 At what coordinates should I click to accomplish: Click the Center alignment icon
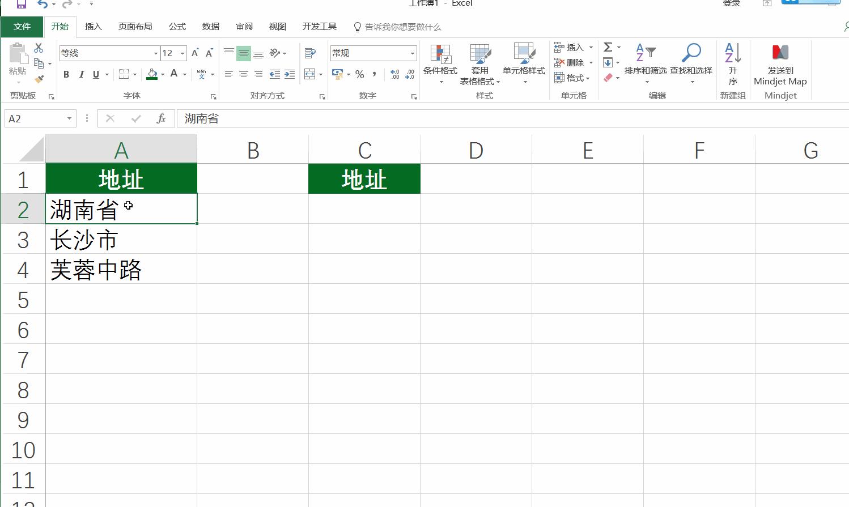click(243, 74)
